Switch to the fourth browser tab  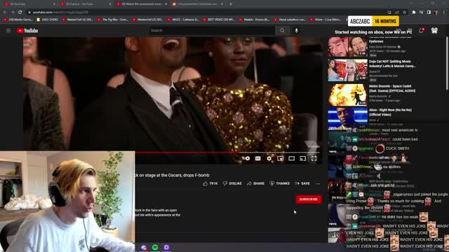coord(196,4)
